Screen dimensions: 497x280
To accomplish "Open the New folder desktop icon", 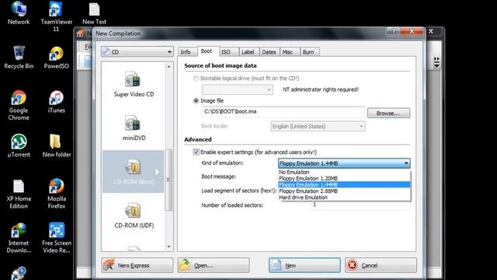I will (x=56, y=145).
